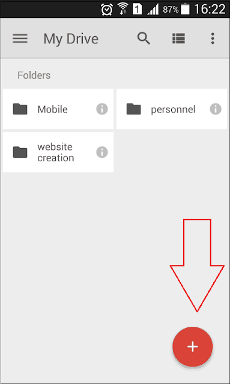The image size is (230, 384).
Task: Click the Mobile folder icon
Action: click(x=20, y=109)
